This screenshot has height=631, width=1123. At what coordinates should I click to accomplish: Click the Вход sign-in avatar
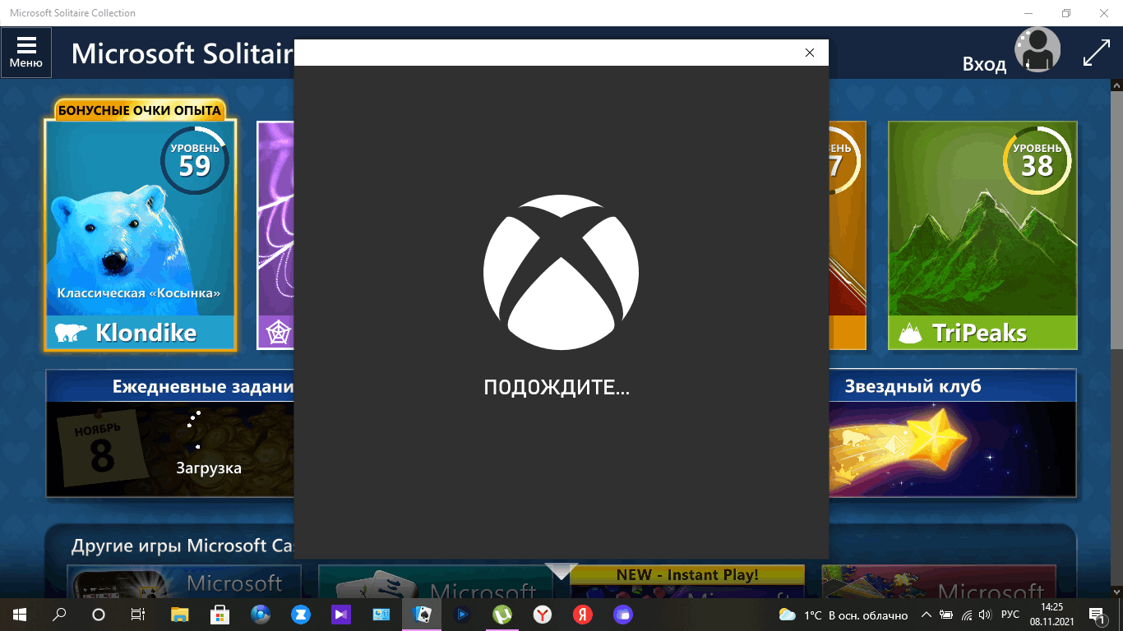[x=1037, y=51]
